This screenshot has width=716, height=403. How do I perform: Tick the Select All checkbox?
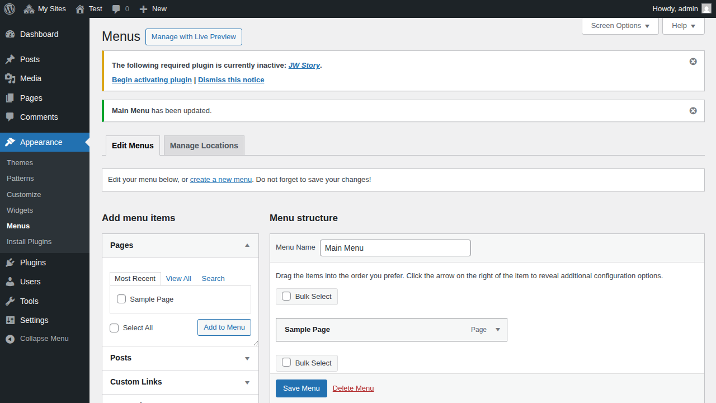(115, 328)
